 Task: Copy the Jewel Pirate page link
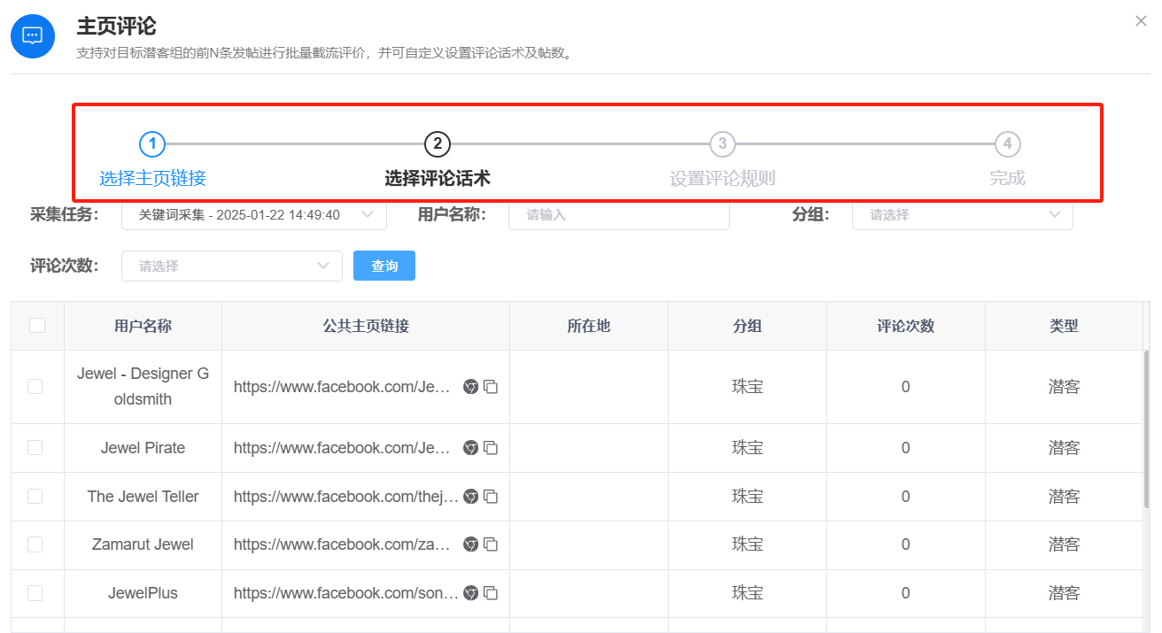click(x=491, y=448)
